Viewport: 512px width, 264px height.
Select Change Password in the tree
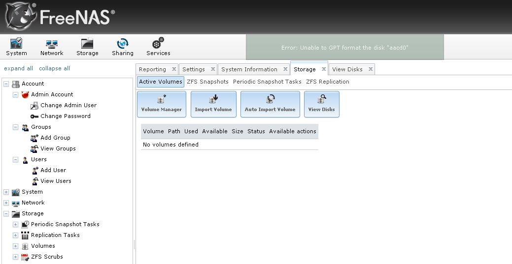coord(65,116)
